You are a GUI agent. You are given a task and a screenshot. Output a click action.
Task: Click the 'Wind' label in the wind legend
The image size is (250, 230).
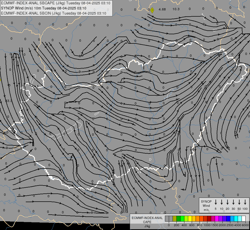click(206, 205)
